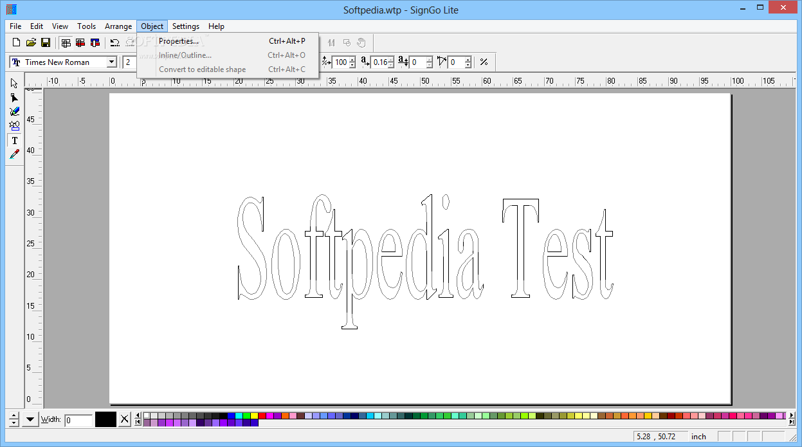Pick the Shapes tool with star icon
Image resolution: width=802 pixels, height=447 pixels.
[14, 126]
